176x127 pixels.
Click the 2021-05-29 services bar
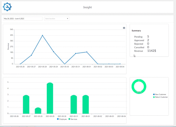(x=50, y=98)
